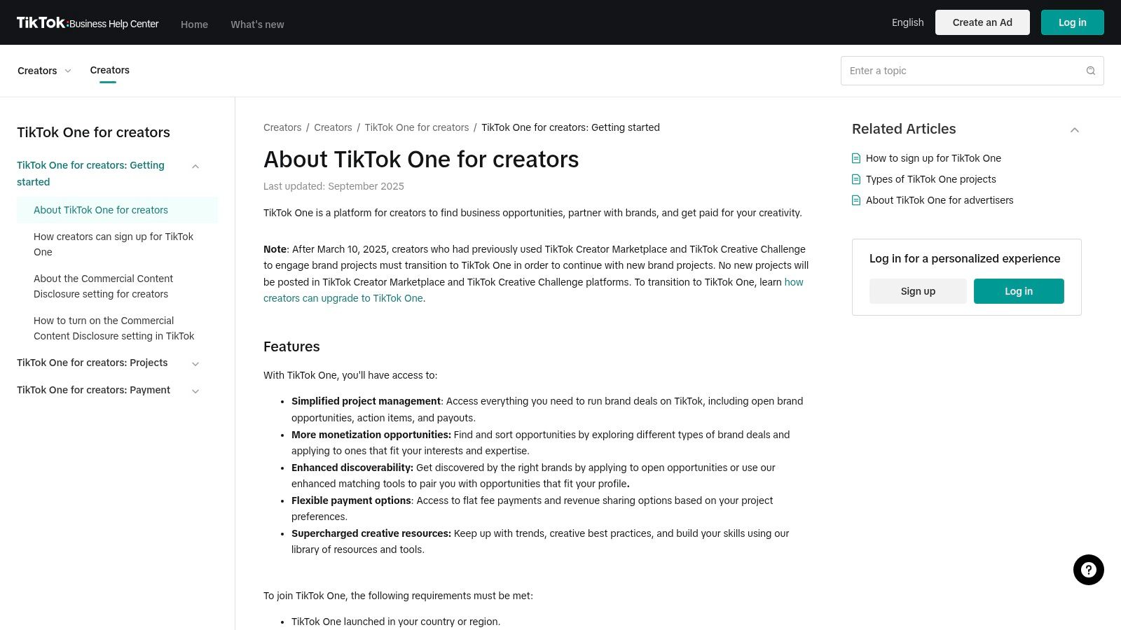
Task: Go to the Home menu item
Action: click(x=194, y=24)
